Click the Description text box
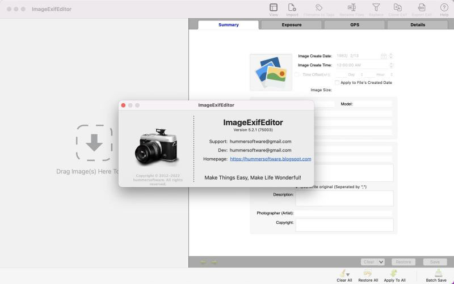 tap(344, 198)
